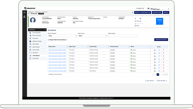
Task: Open the Instructions link in the case header
Action: tap(138, 21)
